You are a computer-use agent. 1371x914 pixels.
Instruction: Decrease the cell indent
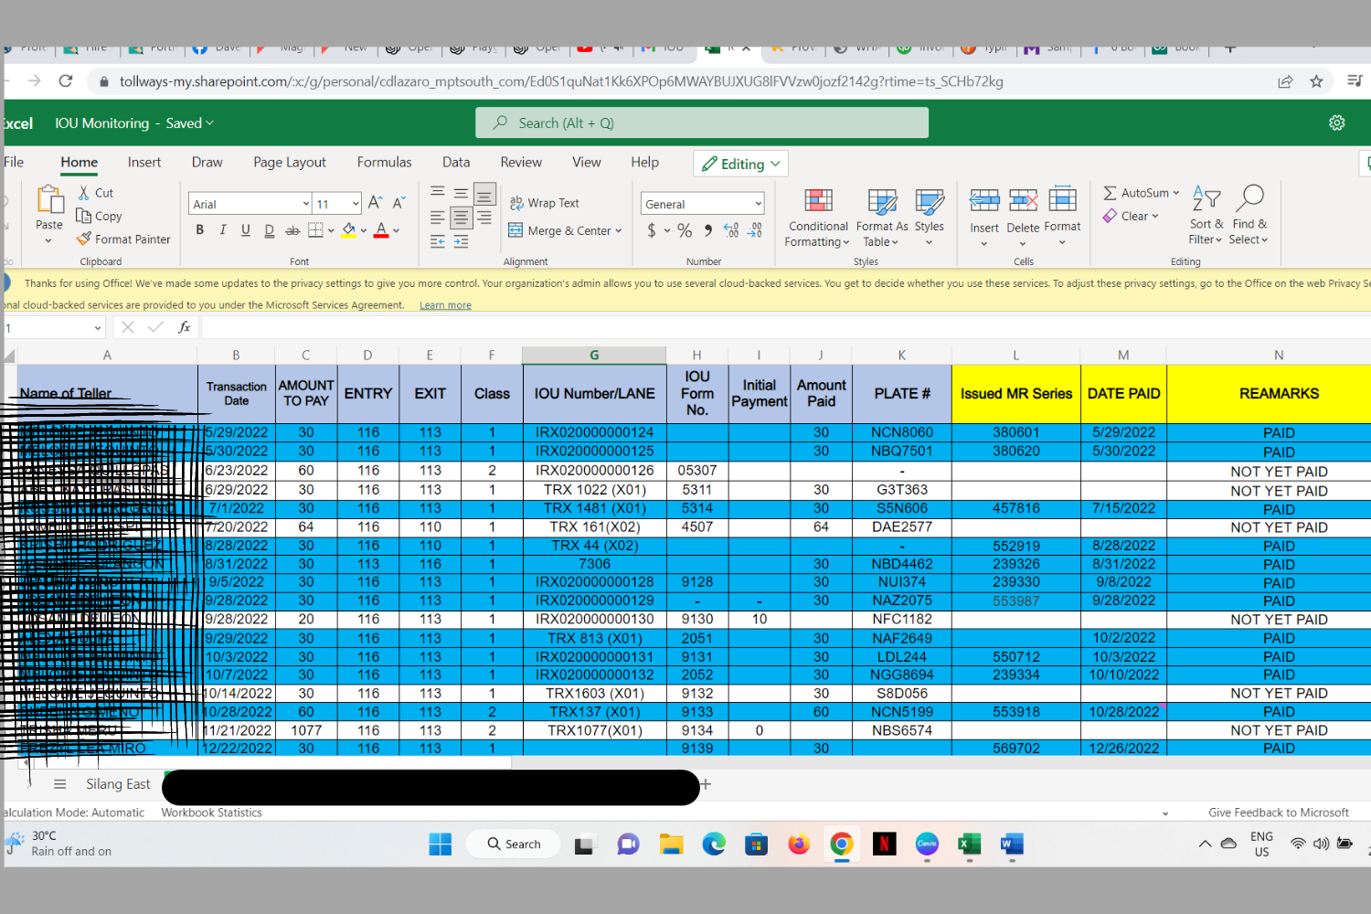tap(438, 241)
